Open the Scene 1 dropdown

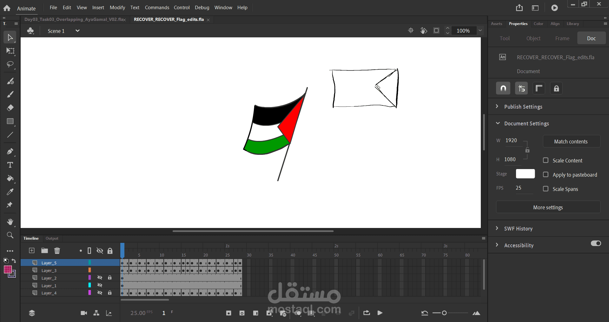[77, 31]
